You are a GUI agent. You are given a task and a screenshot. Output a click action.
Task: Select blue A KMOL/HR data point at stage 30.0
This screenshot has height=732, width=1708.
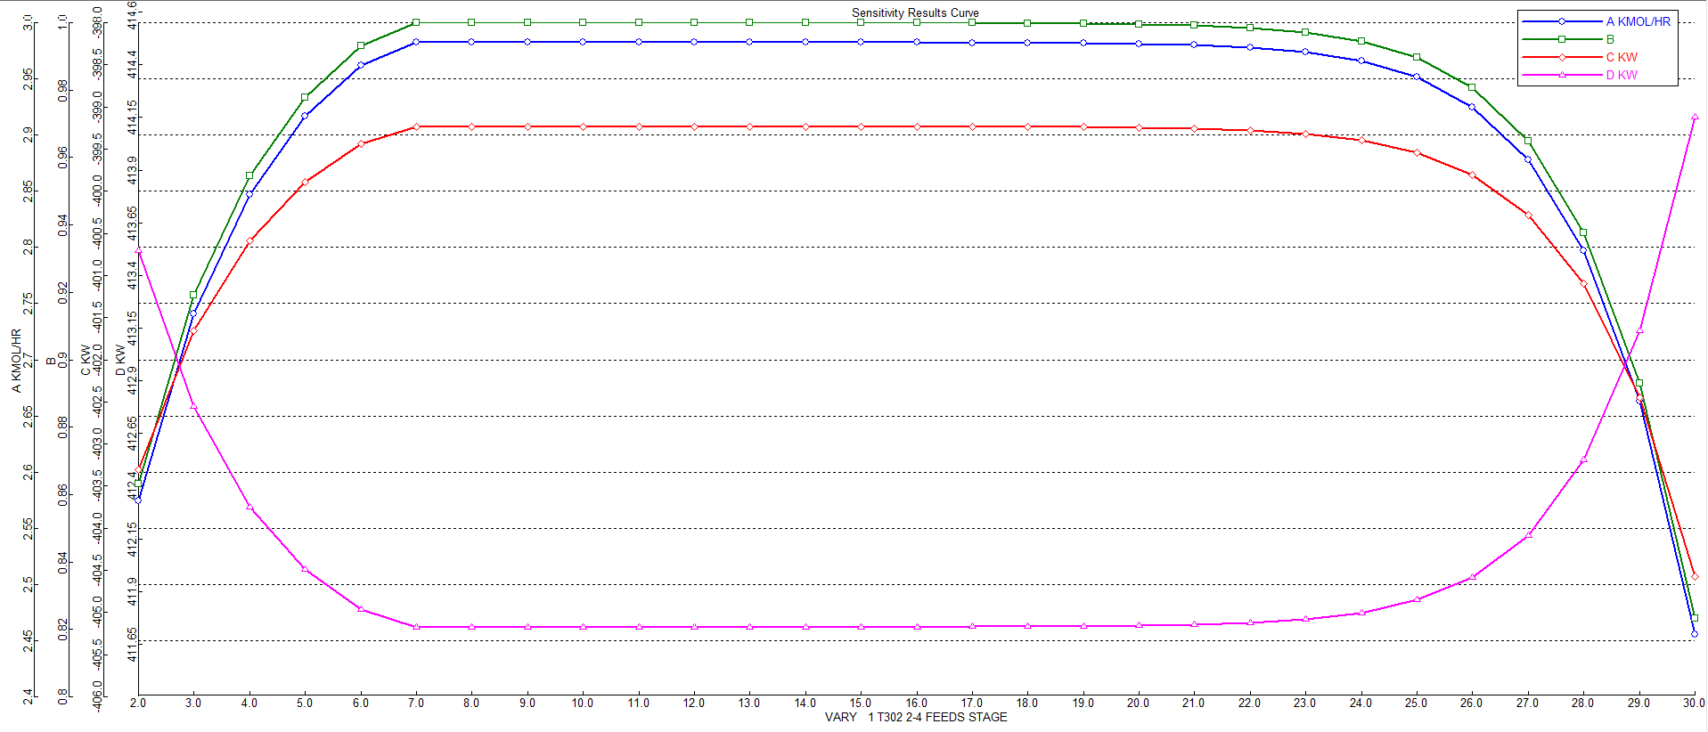1695,634
